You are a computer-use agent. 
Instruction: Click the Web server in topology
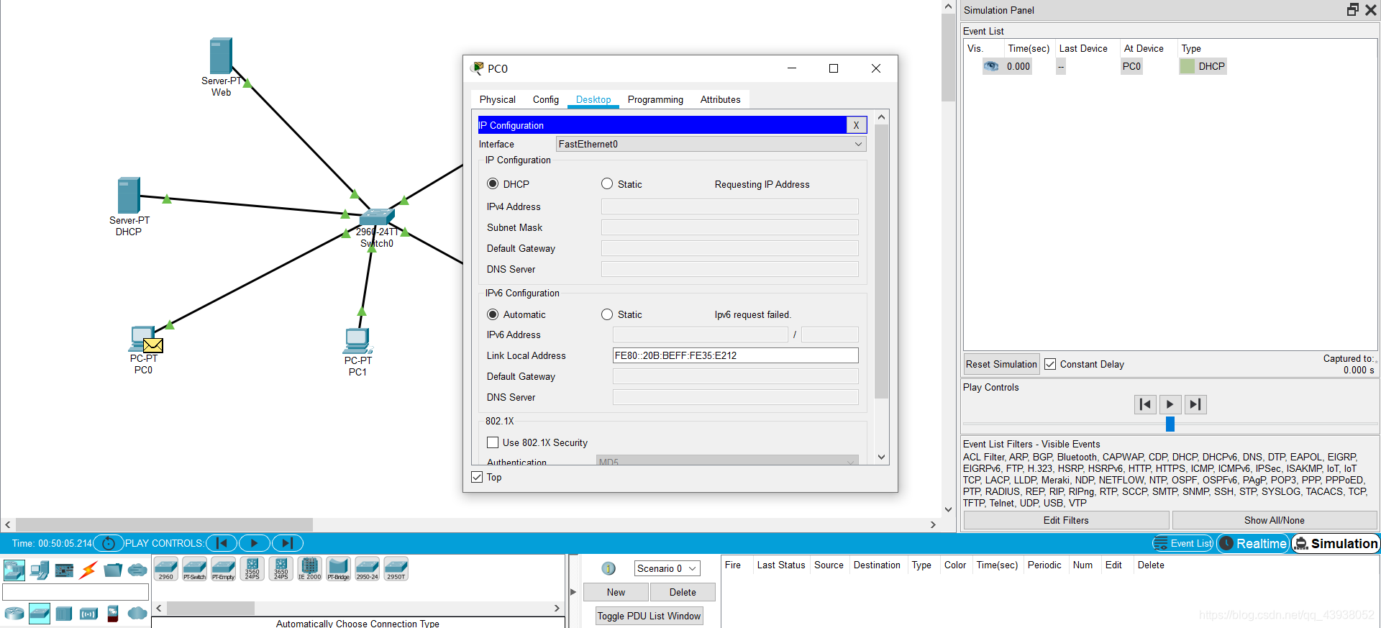coord(221,56)
